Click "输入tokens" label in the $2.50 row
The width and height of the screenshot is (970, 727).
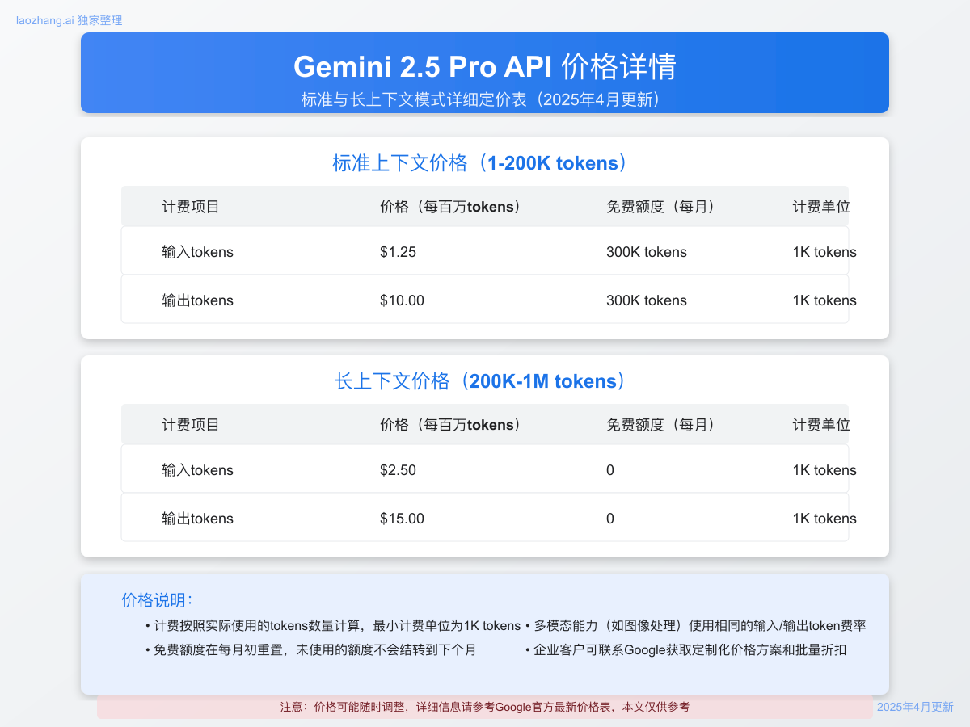(x=197, y=470)
